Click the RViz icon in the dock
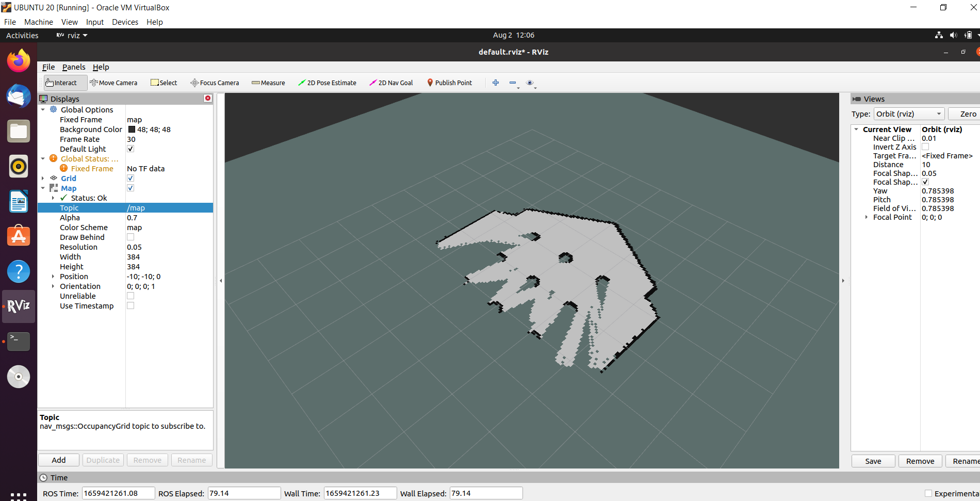The width and height of the screenshot is (980, 501). [x=19, y=306]
